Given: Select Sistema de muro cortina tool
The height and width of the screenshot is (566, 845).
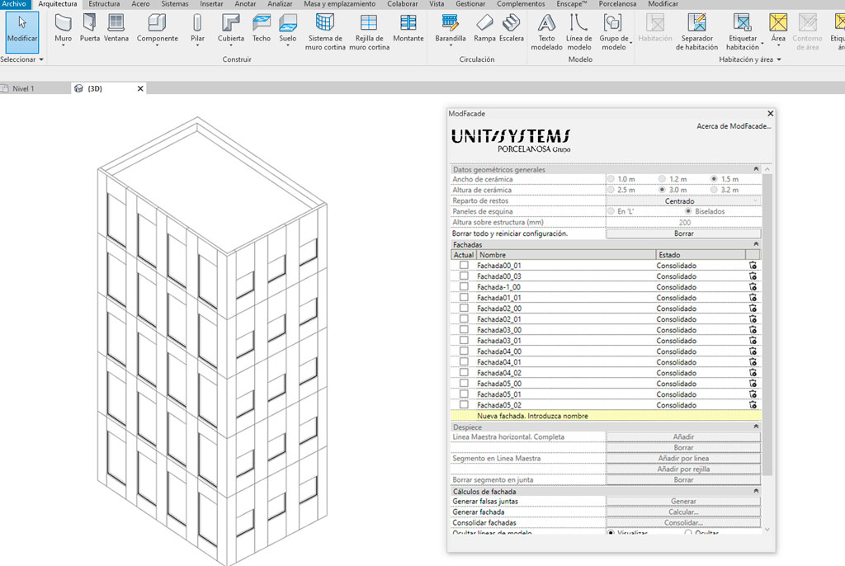Looking at the screenshot, I should point(325,32).
